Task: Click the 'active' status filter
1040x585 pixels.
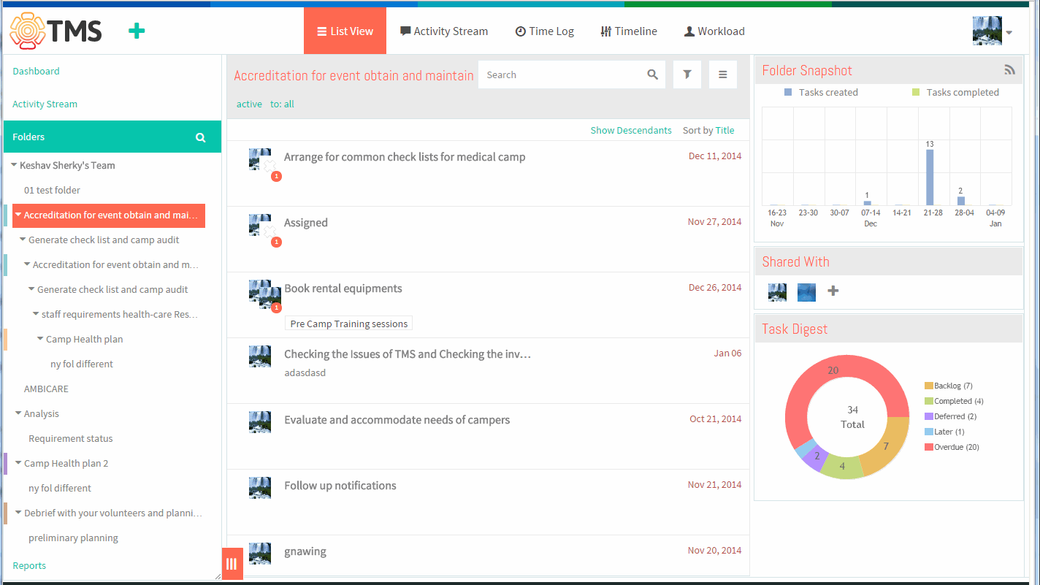Action: click(x=249, y=104)
